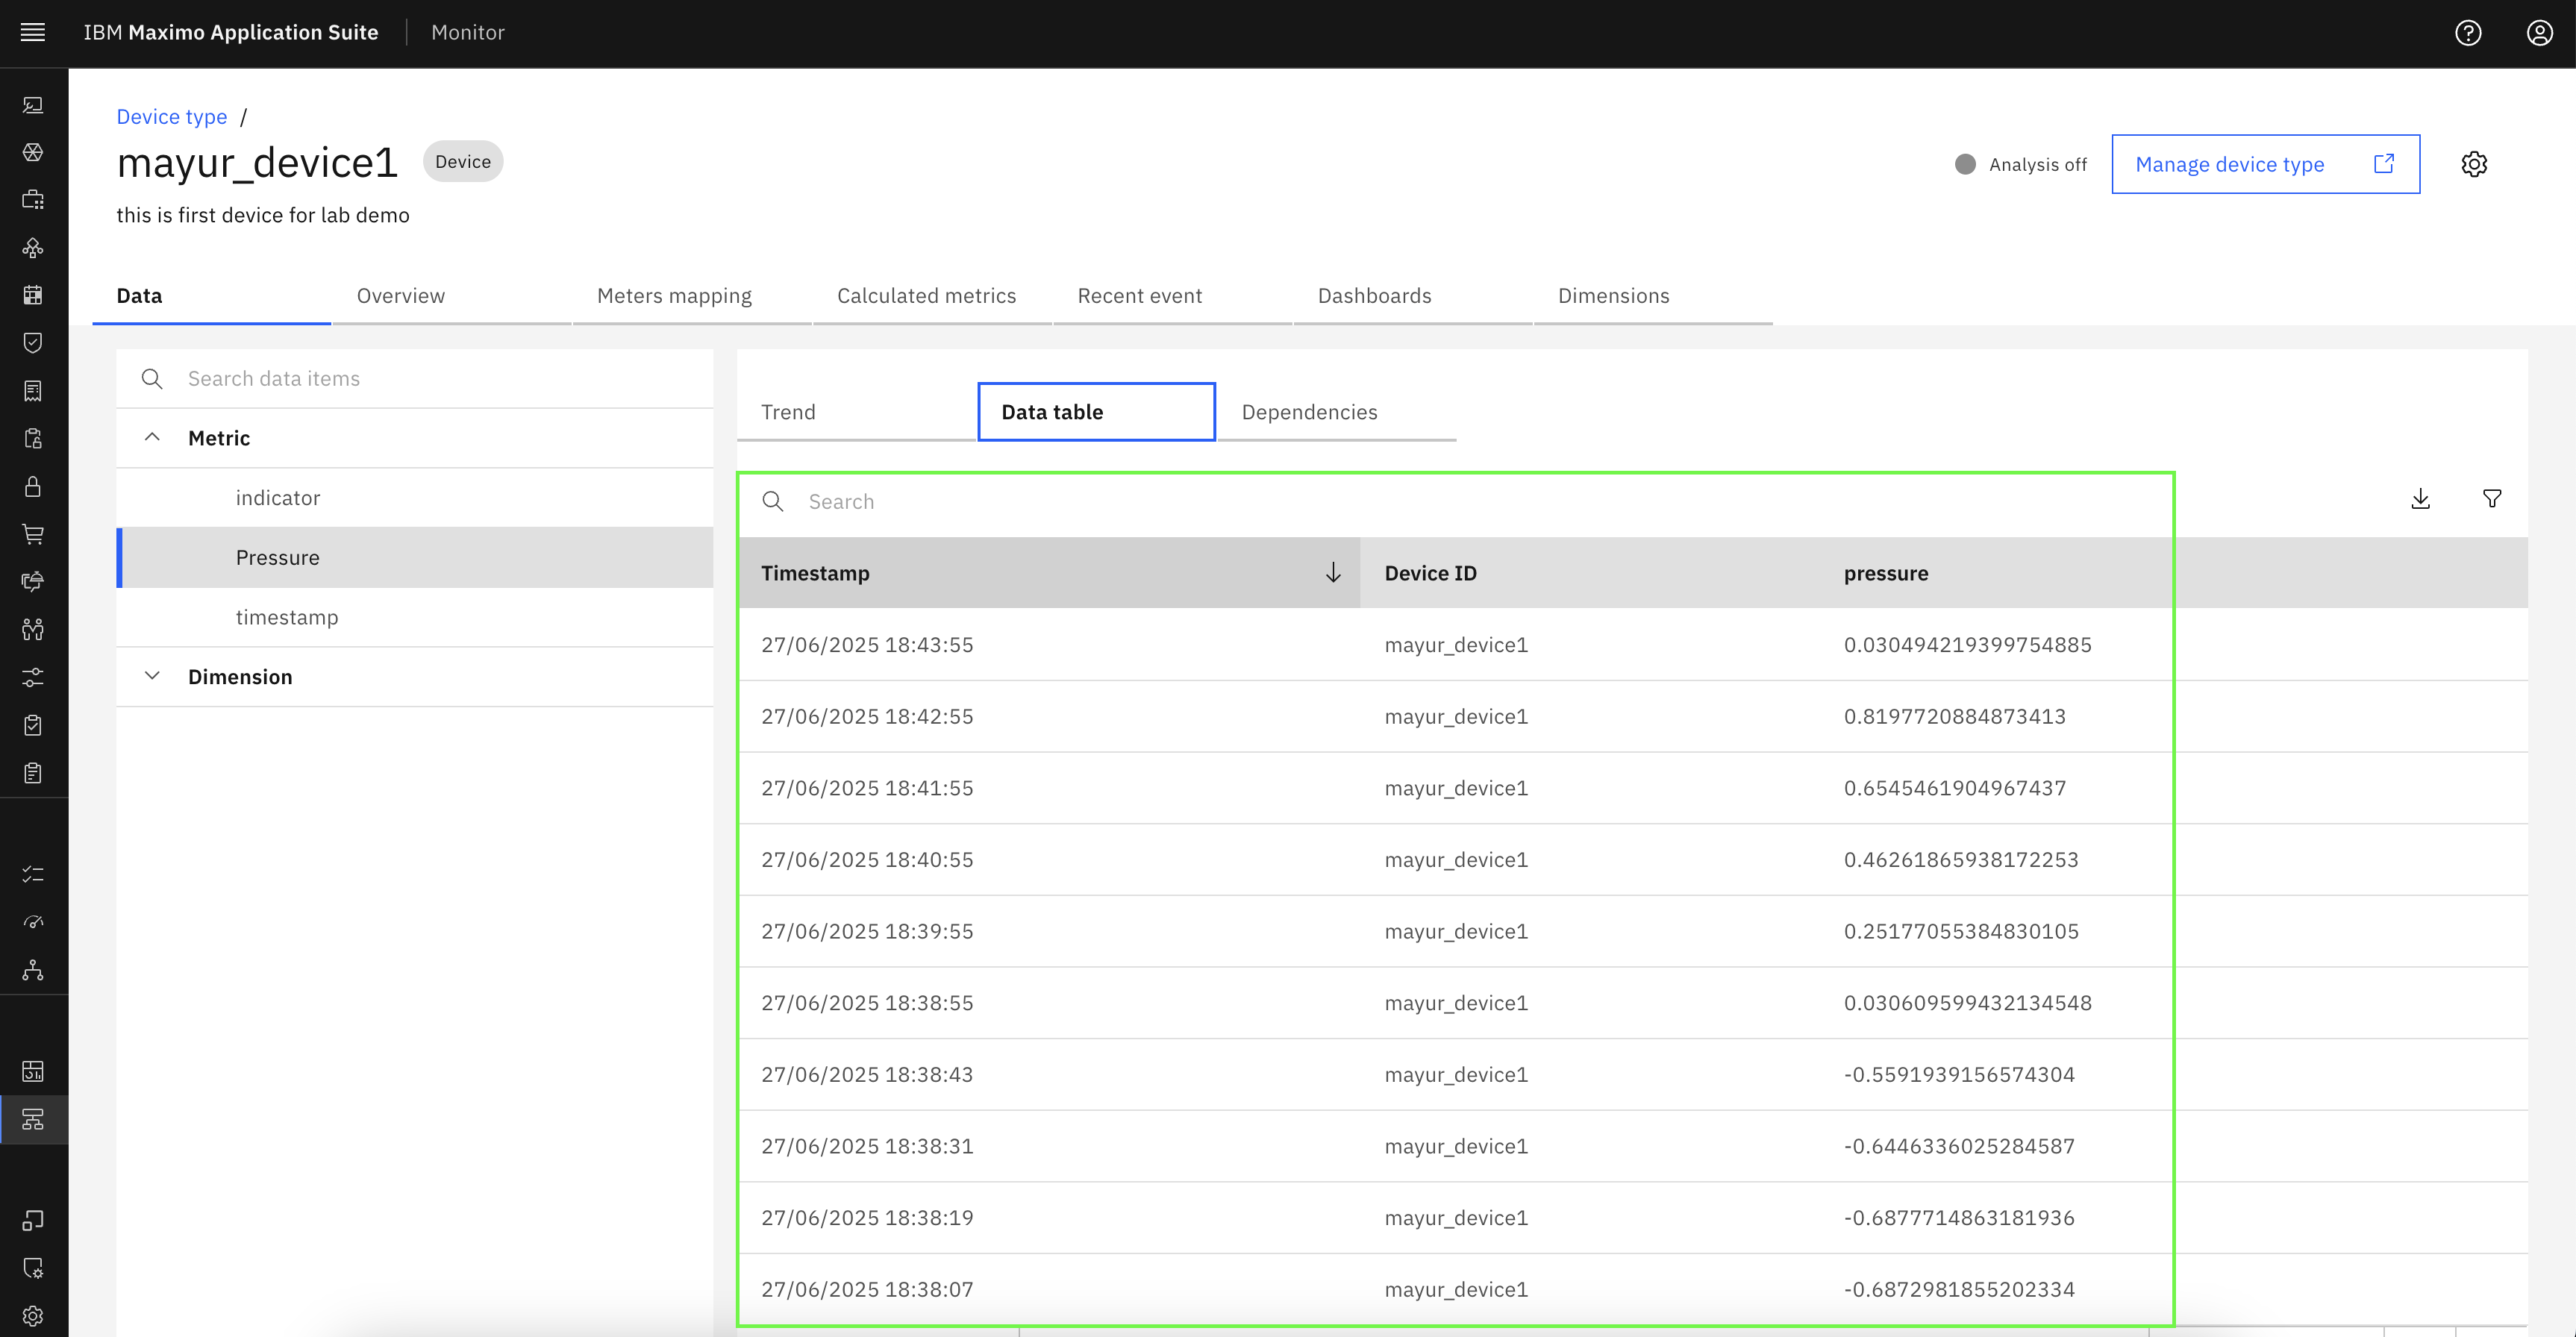Open the Dashboards tab
Image resolution: width=2576 pixels, height=1337 pixels.
(1413, 296)
